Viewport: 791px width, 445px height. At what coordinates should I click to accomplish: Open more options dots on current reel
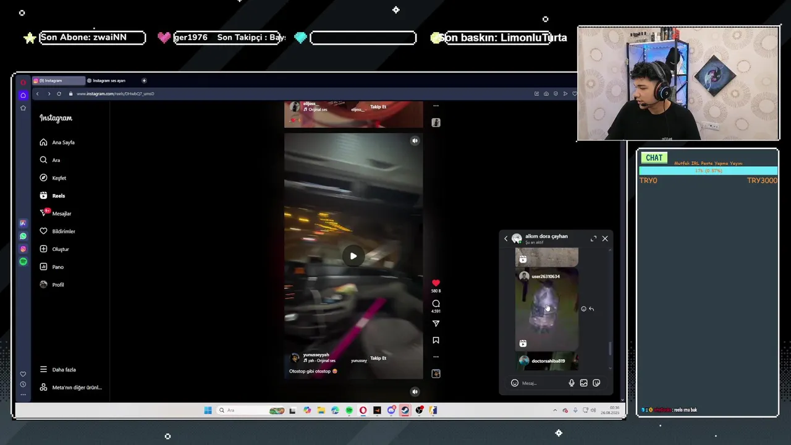pyautogui.click(x=436, y=357)
